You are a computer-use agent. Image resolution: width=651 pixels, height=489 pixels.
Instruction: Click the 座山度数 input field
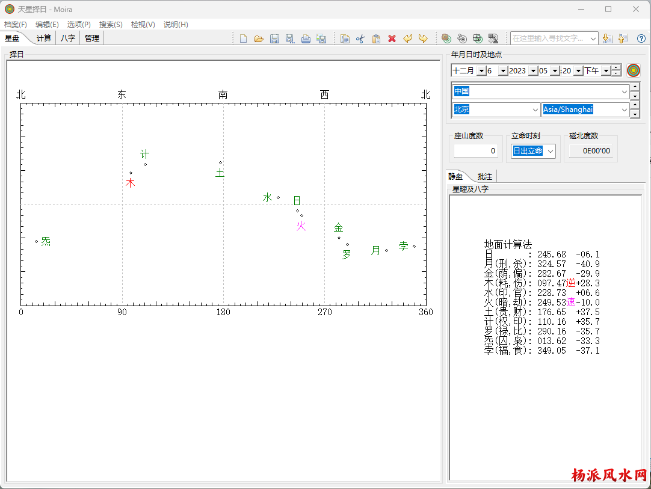(x=475, y=151)
